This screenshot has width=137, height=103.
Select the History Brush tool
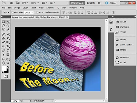[x=8, y=38]
